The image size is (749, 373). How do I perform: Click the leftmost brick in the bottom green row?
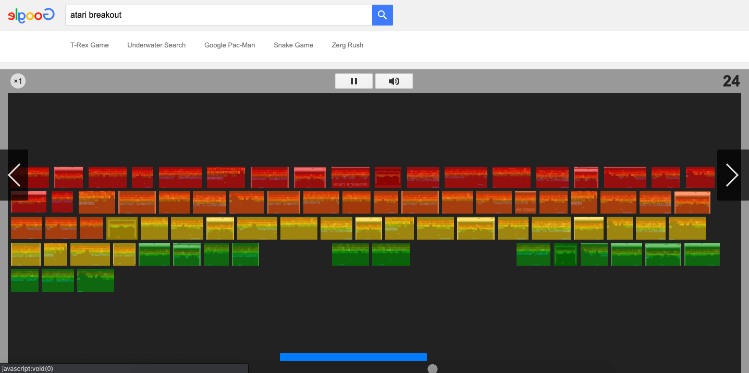click(24, 280)
